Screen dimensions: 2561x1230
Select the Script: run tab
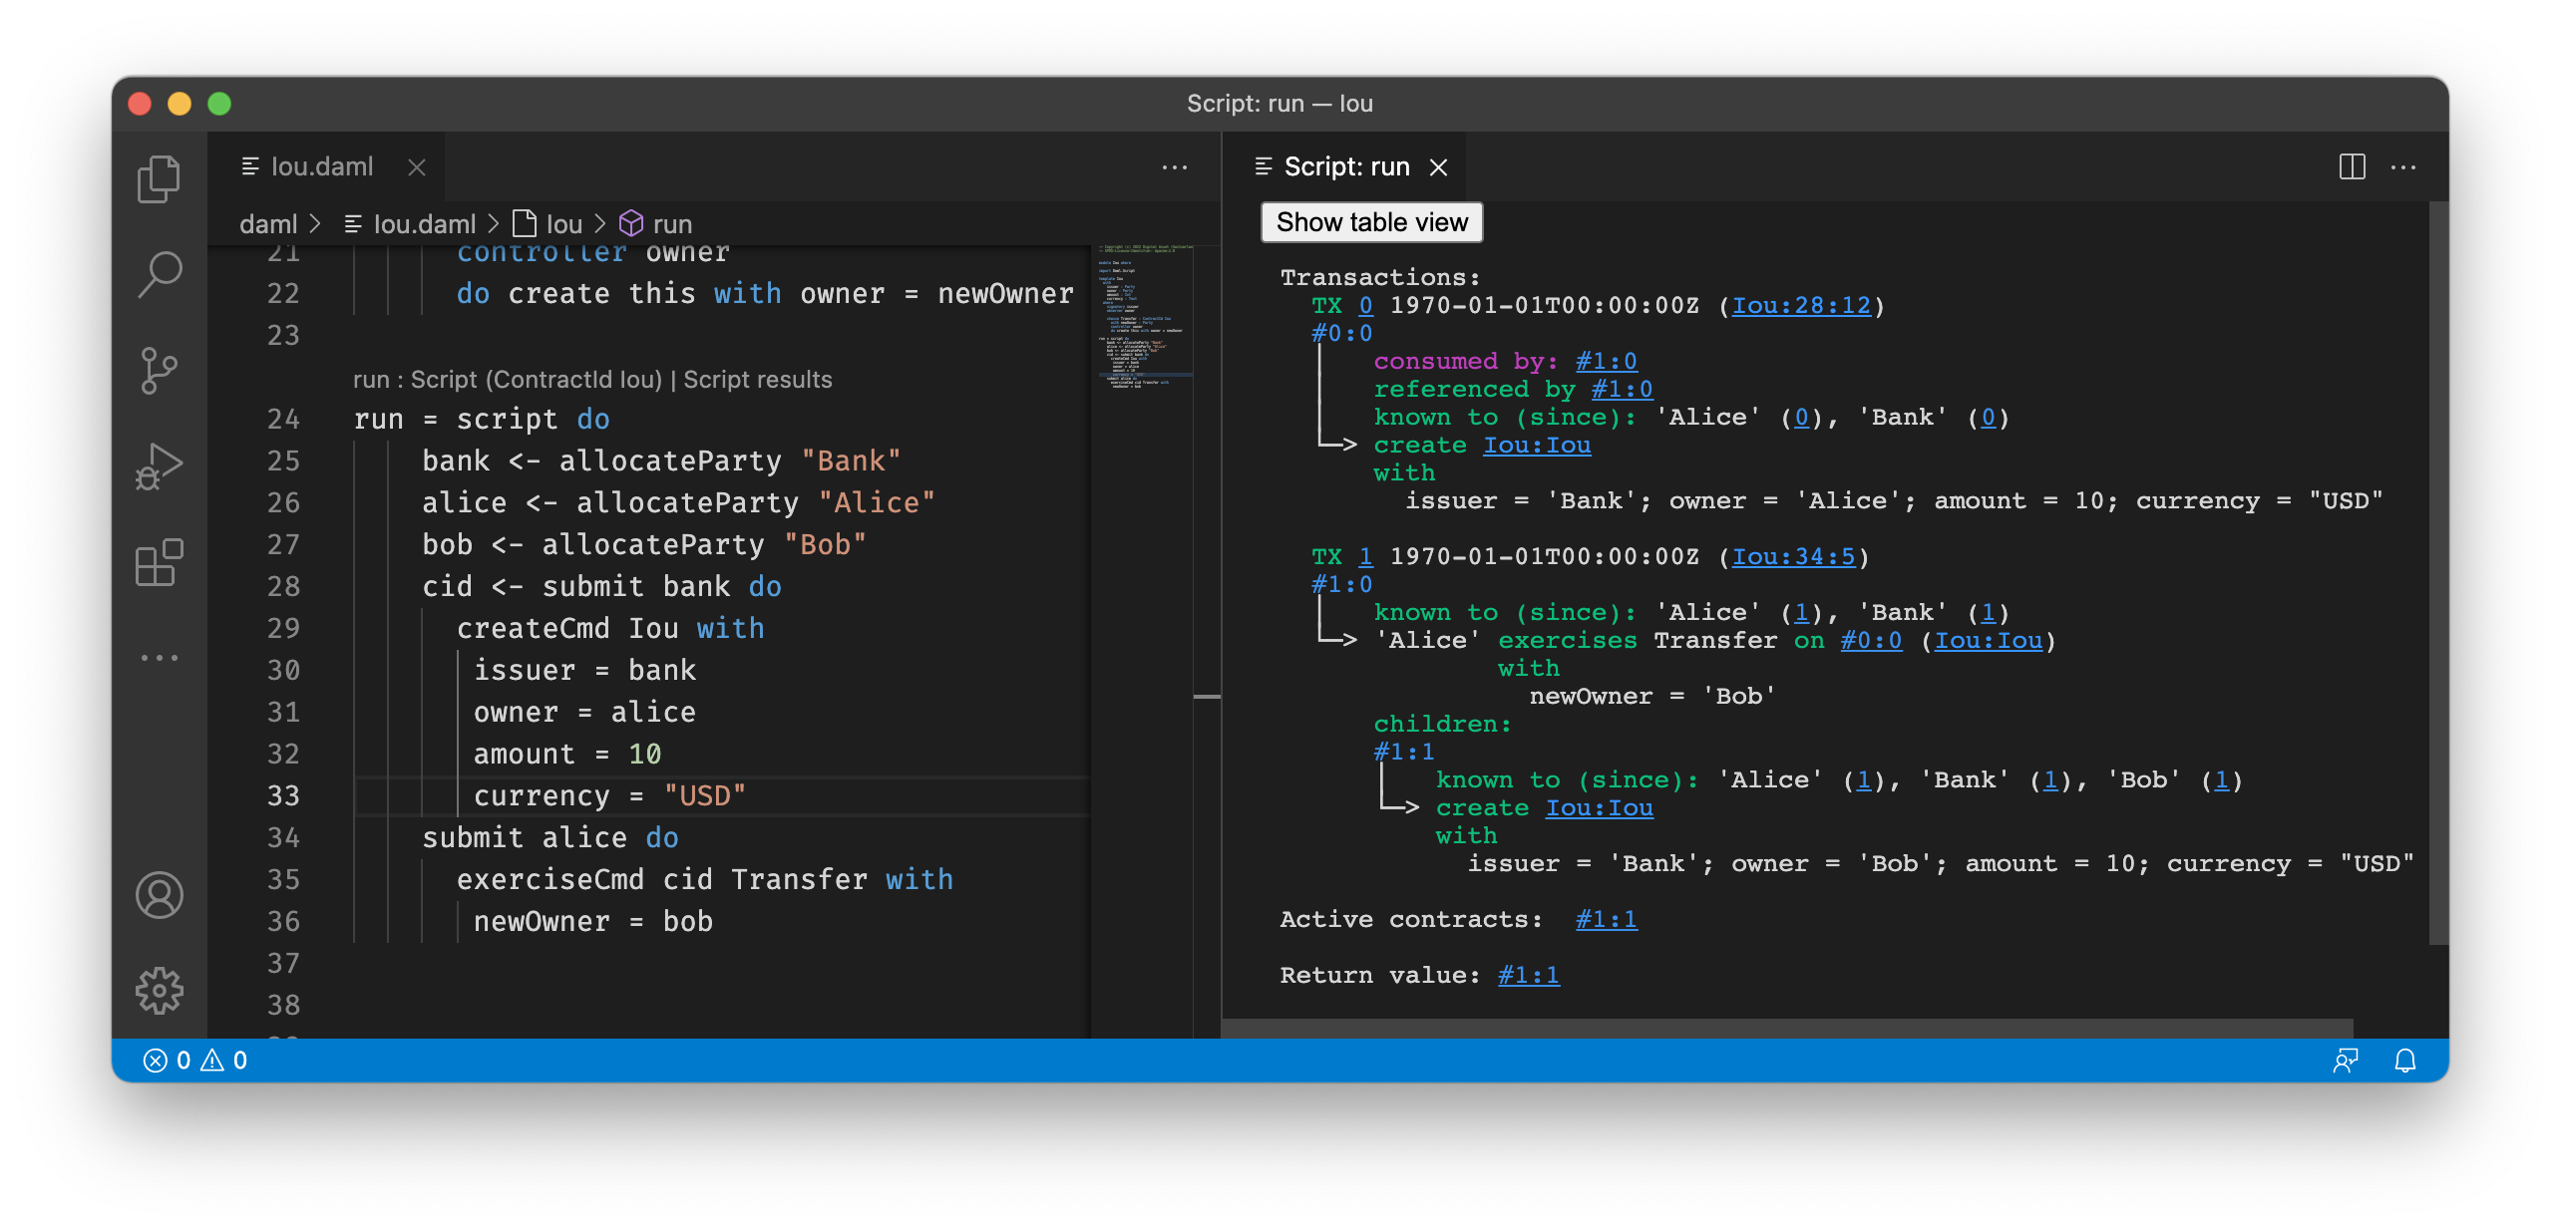(1345, 166)
